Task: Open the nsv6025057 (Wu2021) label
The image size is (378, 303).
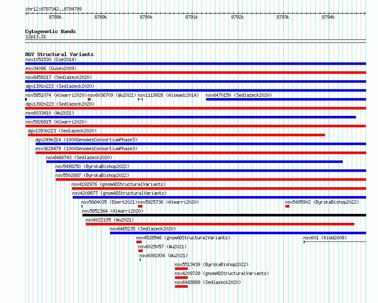Action: point(162,247)
